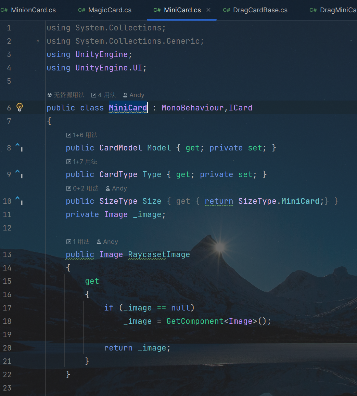Image resolution: width=357 pixels, height=396 pixels.
Task: Click the person icon beside Andy above line 10
Action: [108, 189]
